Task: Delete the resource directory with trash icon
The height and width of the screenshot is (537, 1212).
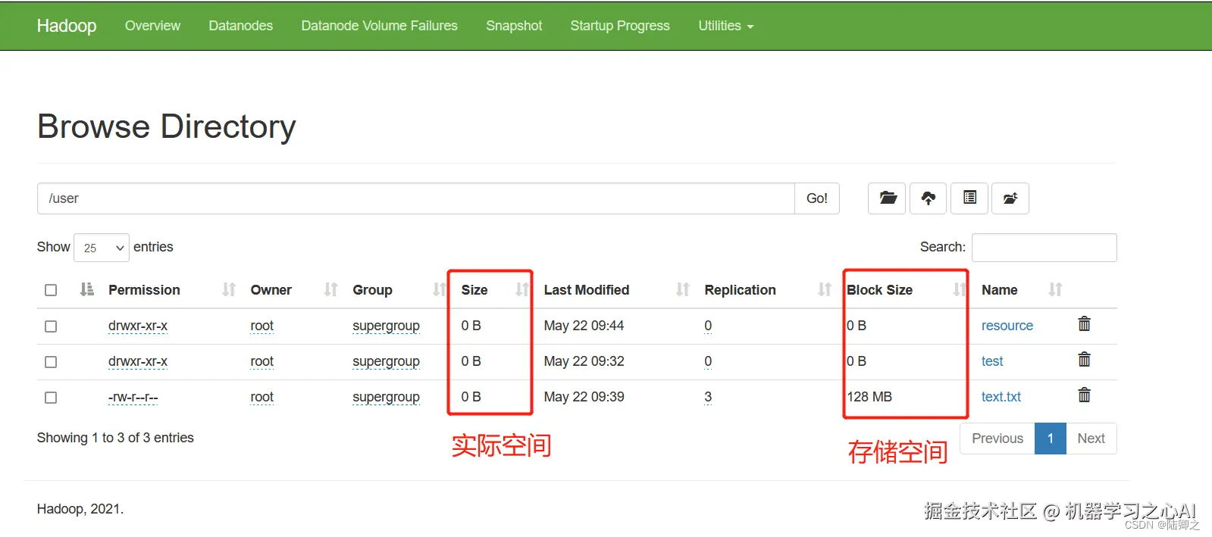Action: pyautogui.click(x=1085, y=324)
